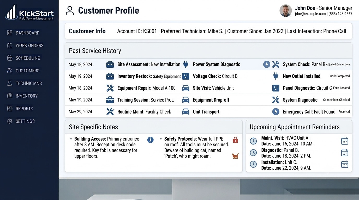Click the Customer Profile person icon

[70, 10]
